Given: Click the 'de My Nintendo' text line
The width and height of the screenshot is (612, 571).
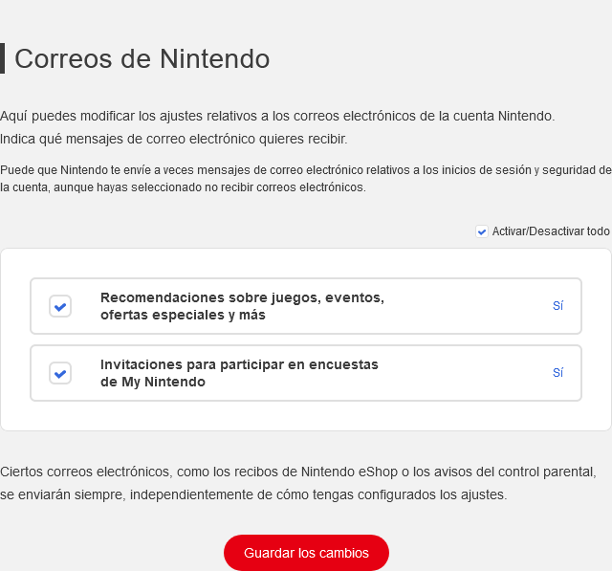Looking at the screenshot, I should coord(153,382).
